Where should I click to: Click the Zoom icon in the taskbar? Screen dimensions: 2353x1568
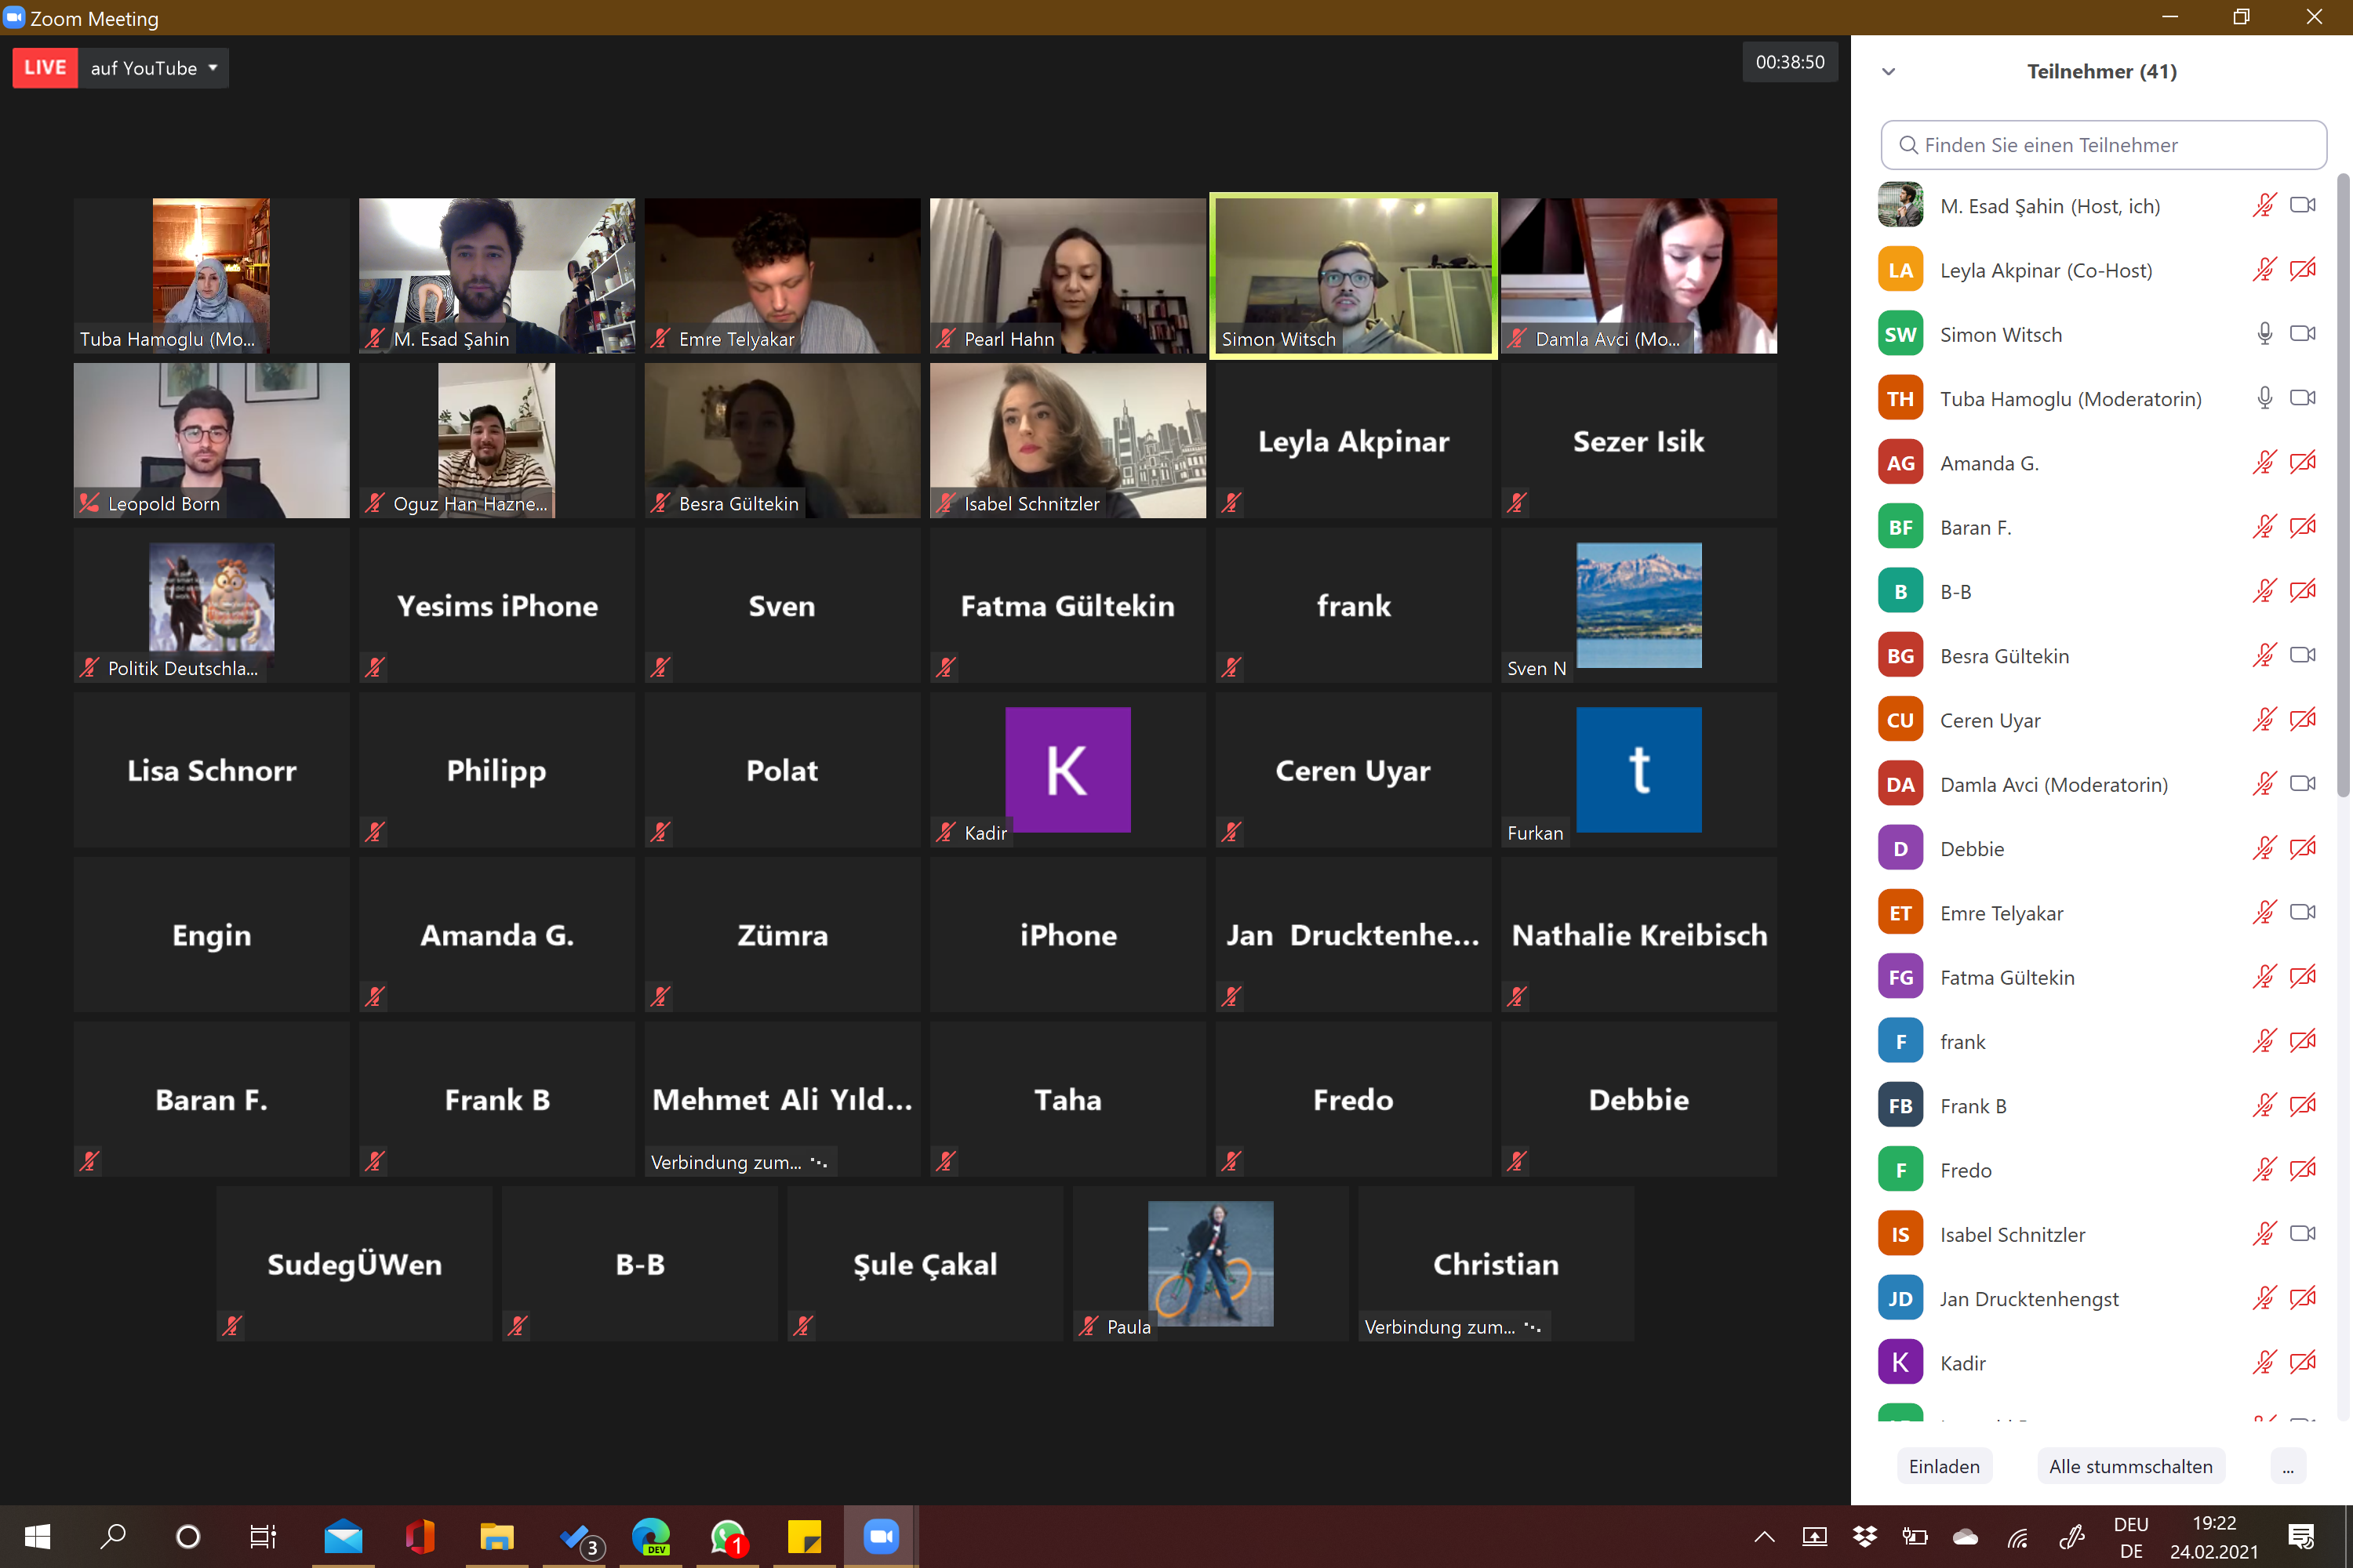880,1537
